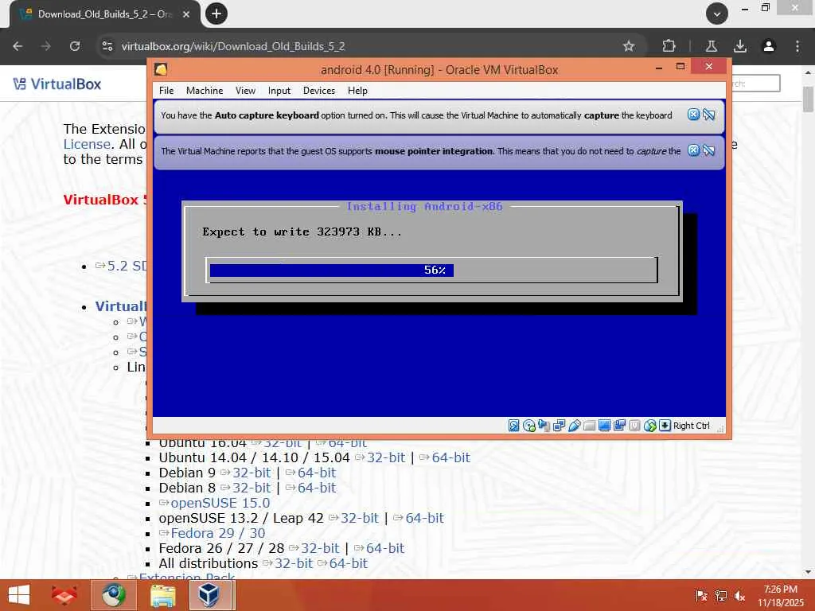
Task: Dismiss the Auto capture keyboard notification
Action: click(x=693, y=115)
